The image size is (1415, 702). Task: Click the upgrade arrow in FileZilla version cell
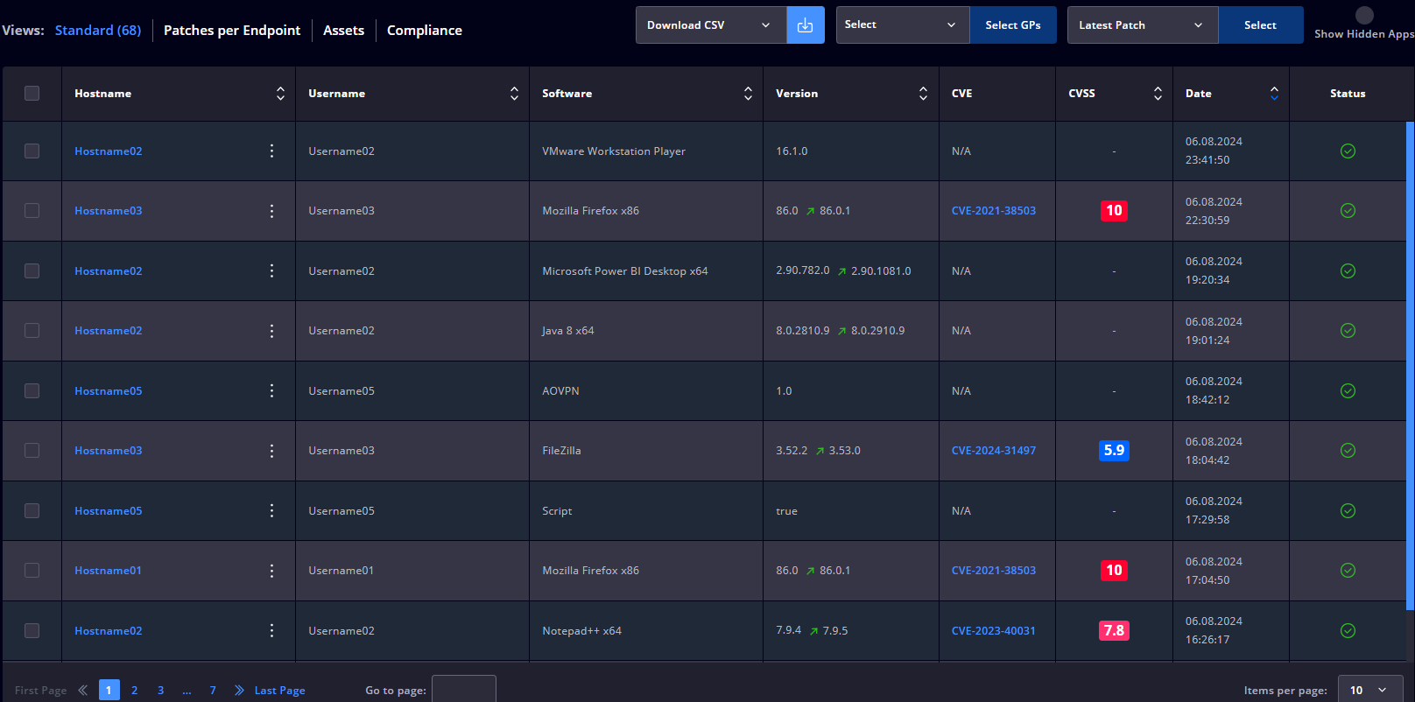pyautogui.click(x=820, y=451)
